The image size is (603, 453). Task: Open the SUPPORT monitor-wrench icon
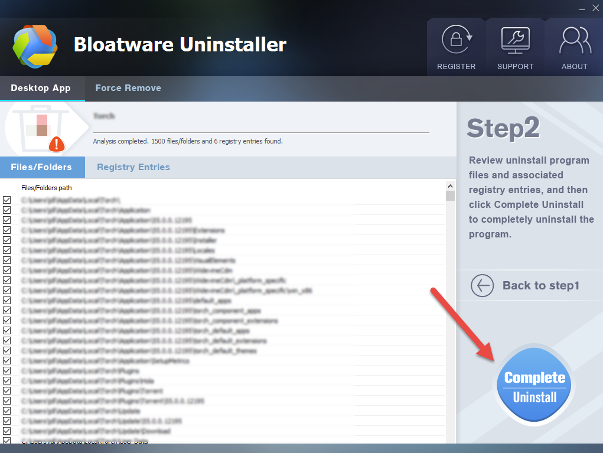(516, 40)
